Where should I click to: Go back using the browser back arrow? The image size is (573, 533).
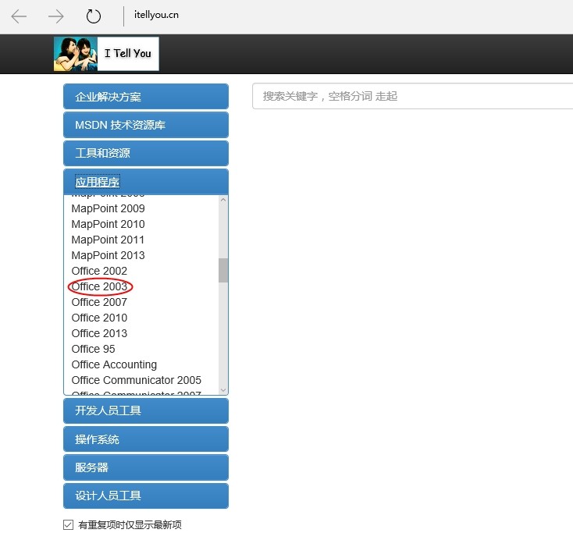point(19,16)
